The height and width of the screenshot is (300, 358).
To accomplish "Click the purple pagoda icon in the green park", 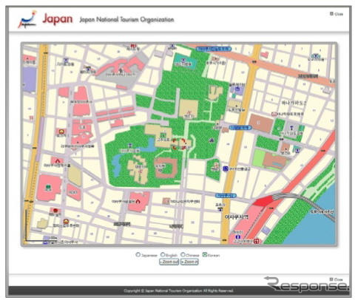I will coord(211,140).
